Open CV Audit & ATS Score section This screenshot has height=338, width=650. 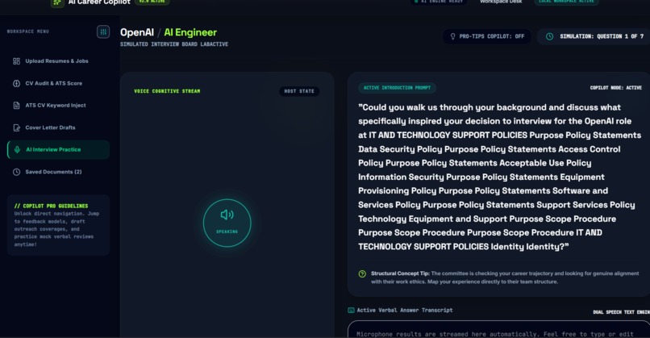pyautogui.click(x=58, y=83)
